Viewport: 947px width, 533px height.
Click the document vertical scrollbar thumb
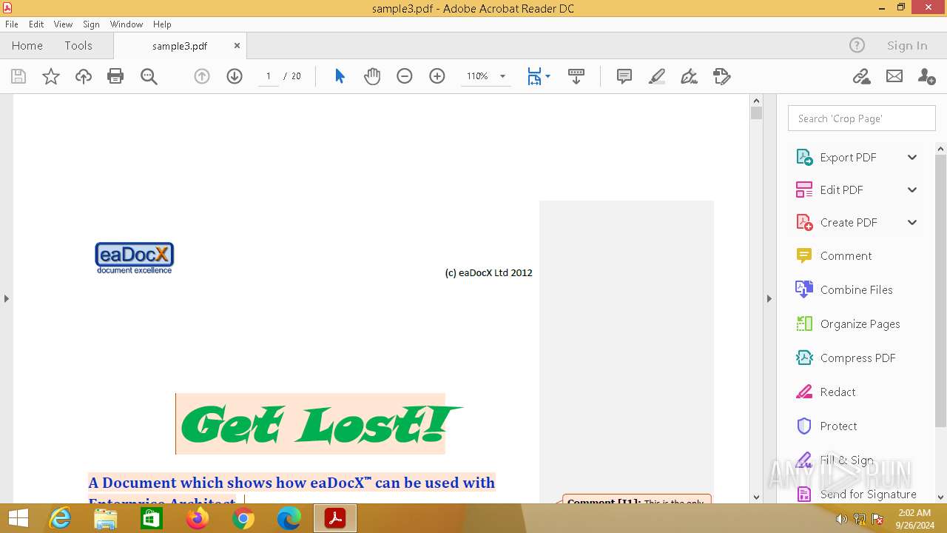pyautogui.click(x=756, y=113)
